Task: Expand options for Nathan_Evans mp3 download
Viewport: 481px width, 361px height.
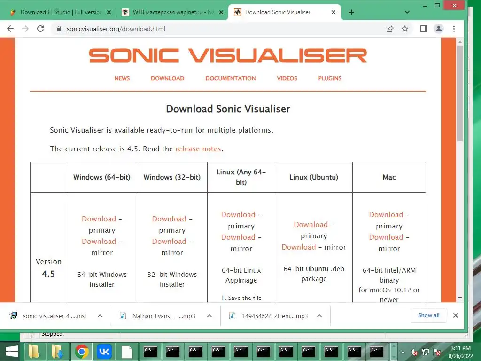Action: click(209, 316)
